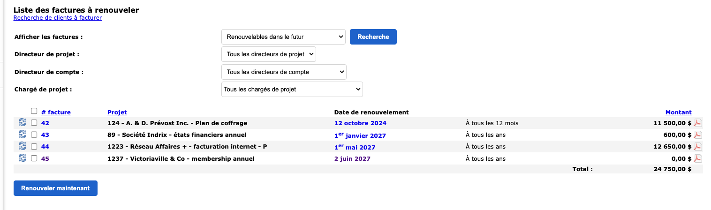This screenshot has width=711, height=210.
Task: Click the renew icon for invoice 44
Action: point(23,146)
